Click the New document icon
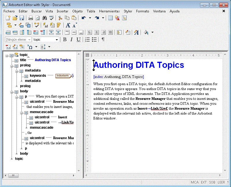Viewport: 231px width, 187px height. coord(8,18)
